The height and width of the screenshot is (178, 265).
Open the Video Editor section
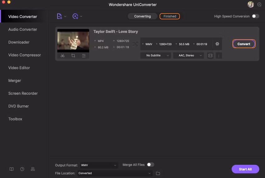[x=19, y=68]
